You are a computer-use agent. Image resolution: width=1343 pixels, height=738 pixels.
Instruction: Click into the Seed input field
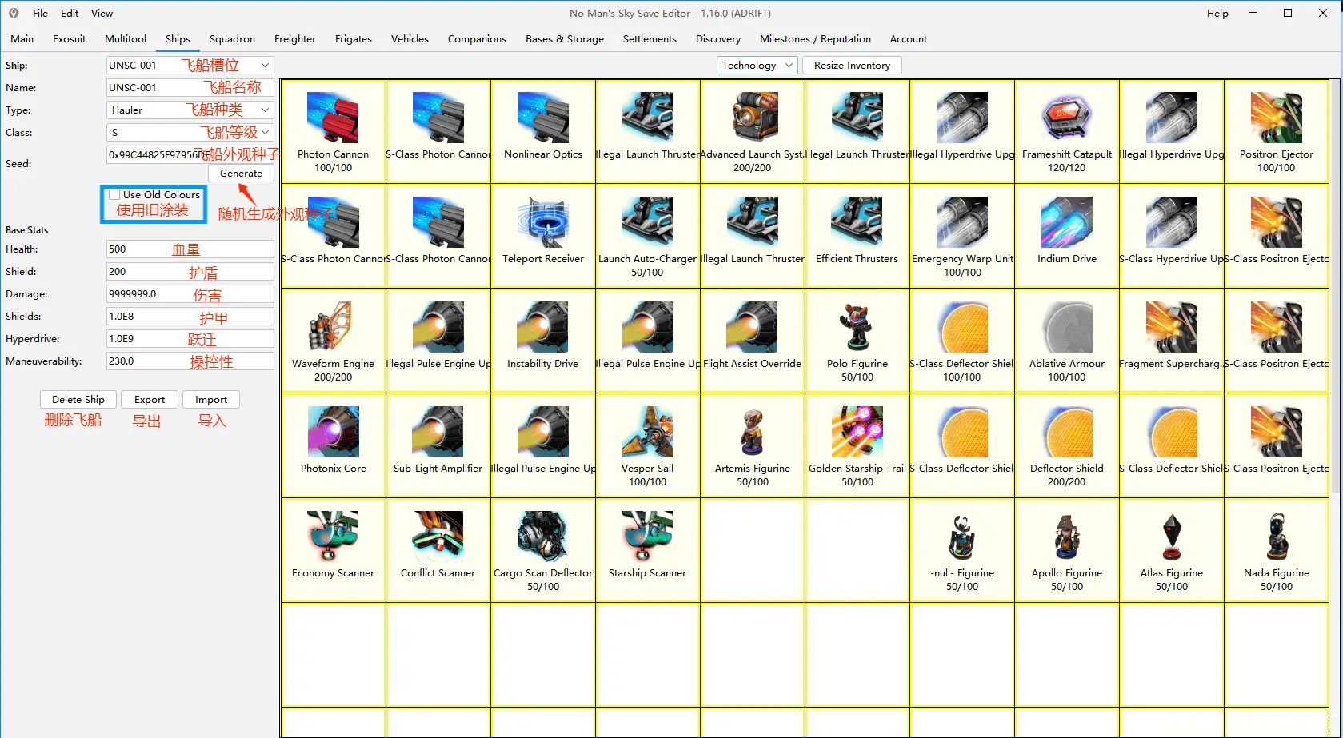190,154
